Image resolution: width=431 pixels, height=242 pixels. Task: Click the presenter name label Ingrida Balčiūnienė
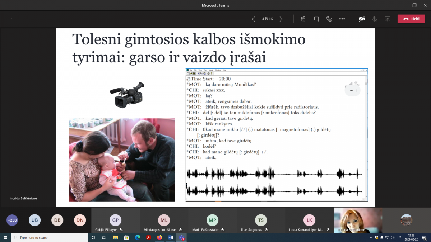click(x=23, y=198)
